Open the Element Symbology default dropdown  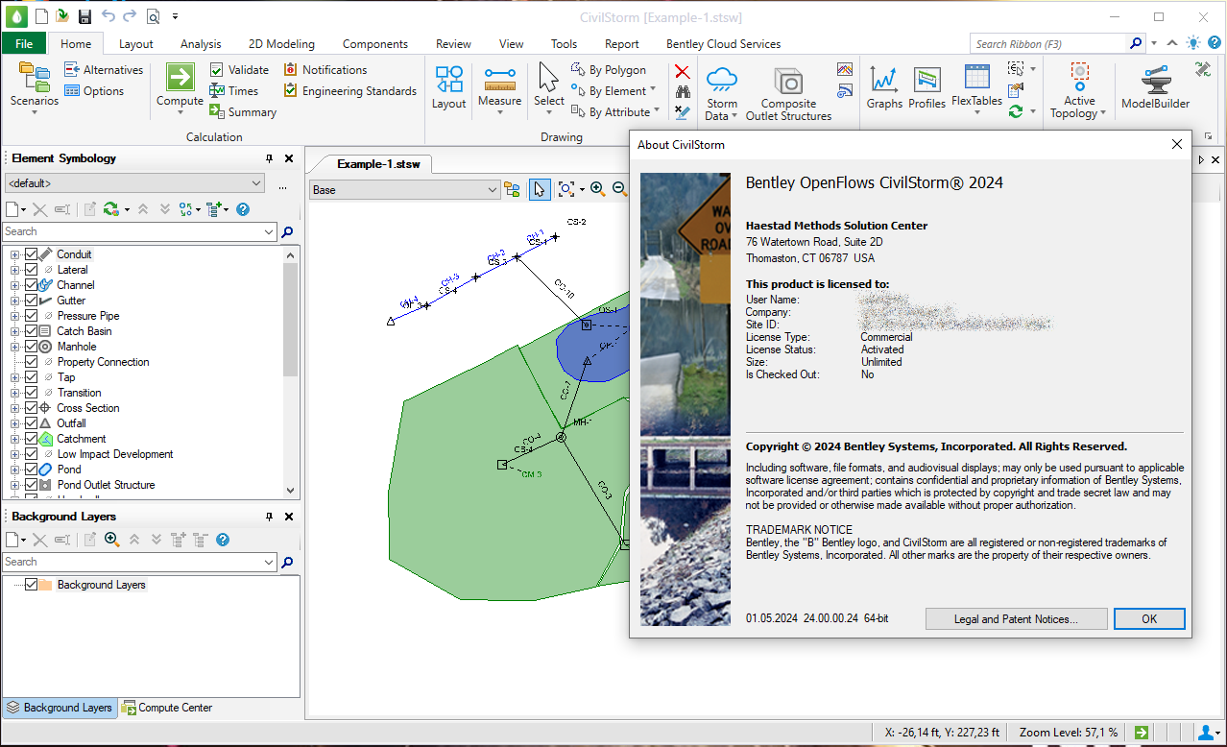tap(255, 183)
